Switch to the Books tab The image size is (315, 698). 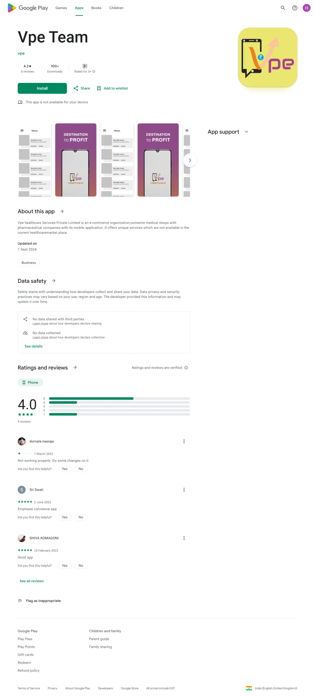pos(96,8)
